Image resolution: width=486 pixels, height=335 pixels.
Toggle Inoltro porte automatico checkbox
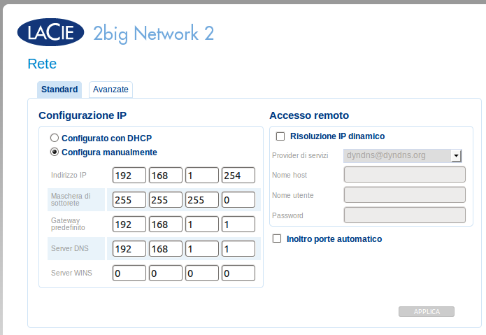pyautogui.click(x=277, y=238)
